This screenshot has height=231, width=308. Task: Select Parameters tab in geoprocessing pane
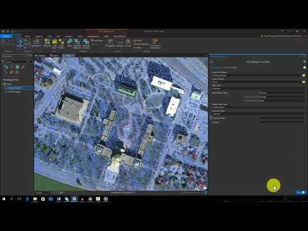(216, 67)
